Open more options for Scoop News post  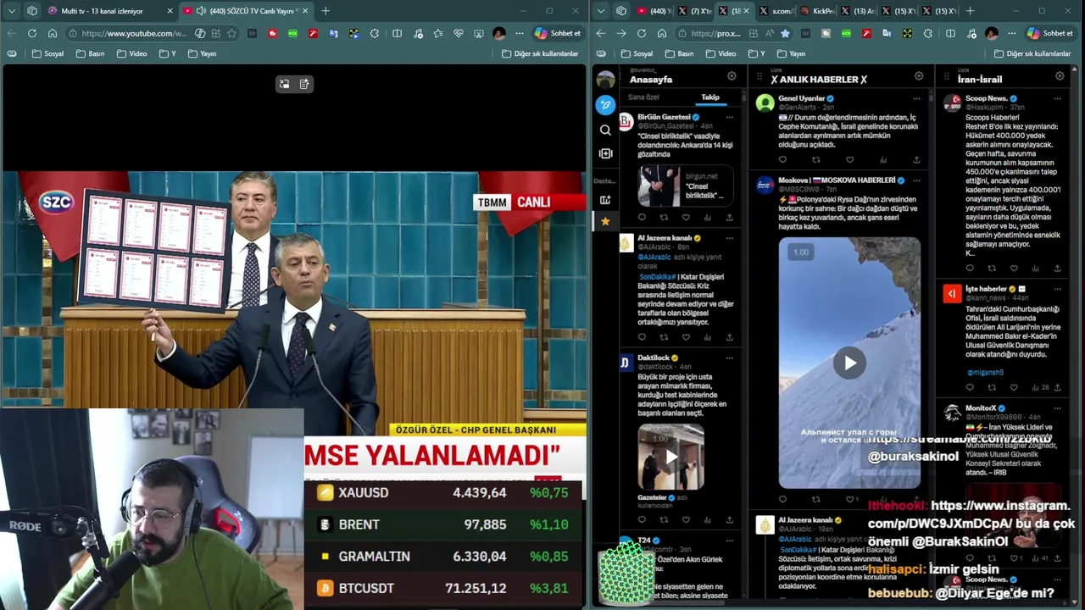[x=1057, y=98]
